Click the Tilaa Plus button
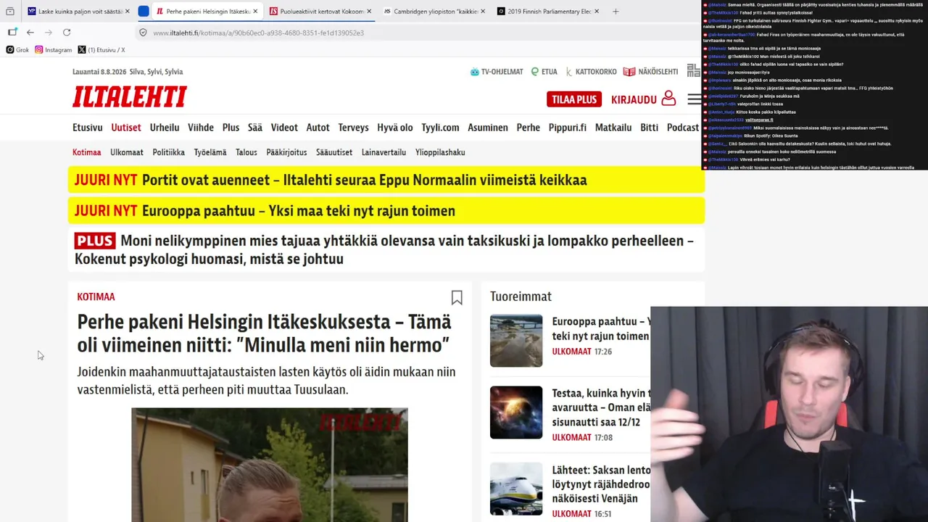This screenshot has height=522, width=928. 574,99
